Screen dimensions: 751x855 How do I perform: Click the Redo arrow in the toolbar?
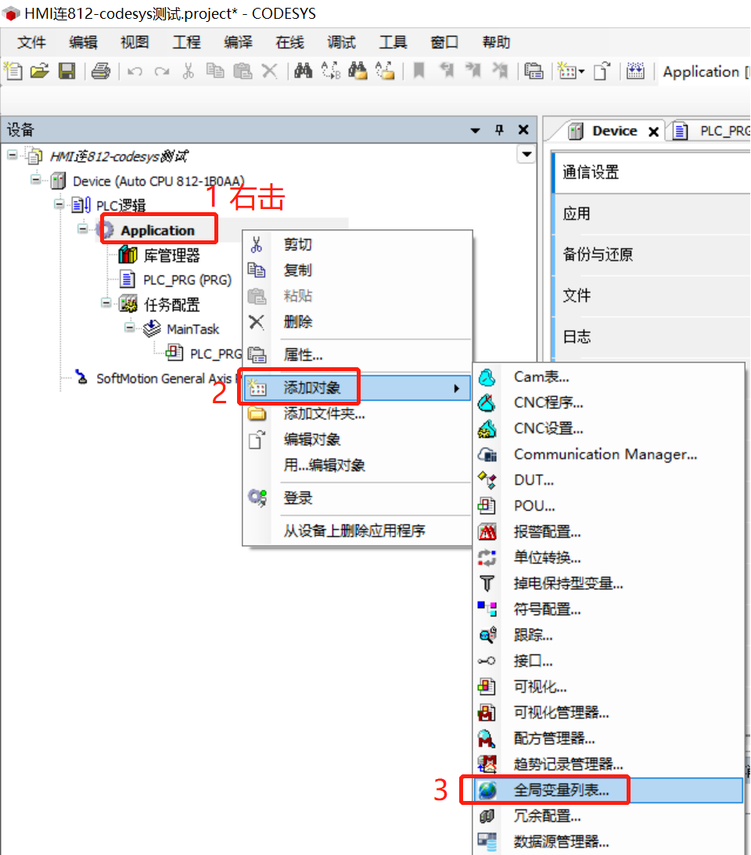tap(161, 71)
